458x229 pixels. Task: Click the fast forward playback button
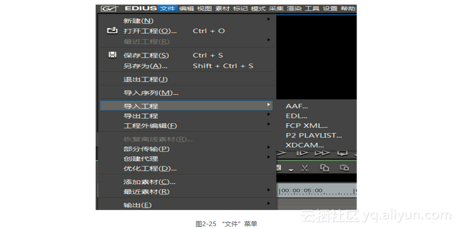click(x=322, y=153)
